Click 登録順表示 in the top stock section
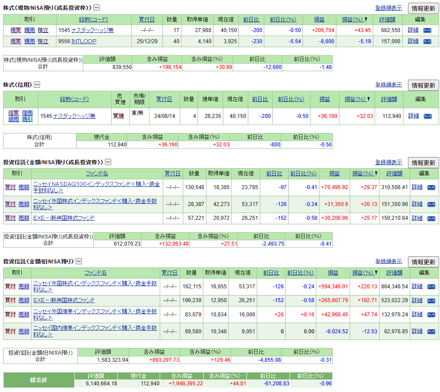Viewport: 440px width, 392px height. [388, 8]
